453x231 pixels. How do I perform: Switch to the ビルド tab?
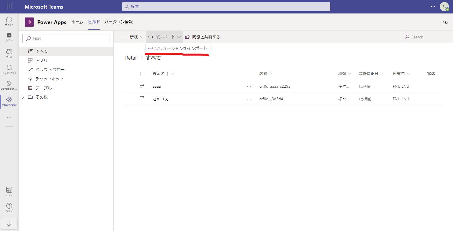point(94,22)
